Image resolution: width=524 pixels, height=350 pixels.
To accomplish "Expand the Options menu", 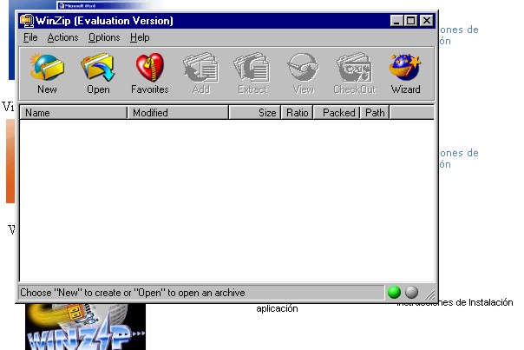I will (x=104, y=37).
